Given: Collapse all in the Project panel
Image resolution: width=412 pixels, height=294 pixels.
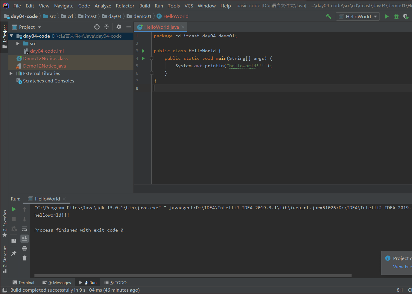Looking at the screenshot, I should click(x=107, y=27).
